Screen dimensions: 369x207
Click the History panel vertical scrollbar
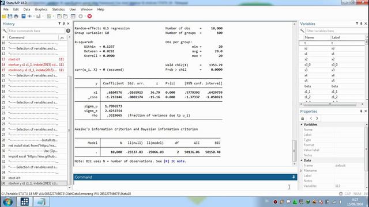(69, 113)
